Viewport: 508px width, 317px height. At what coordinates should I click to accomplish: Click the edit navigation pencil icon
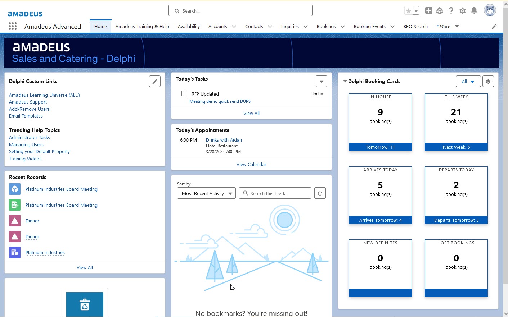[494, 27]
